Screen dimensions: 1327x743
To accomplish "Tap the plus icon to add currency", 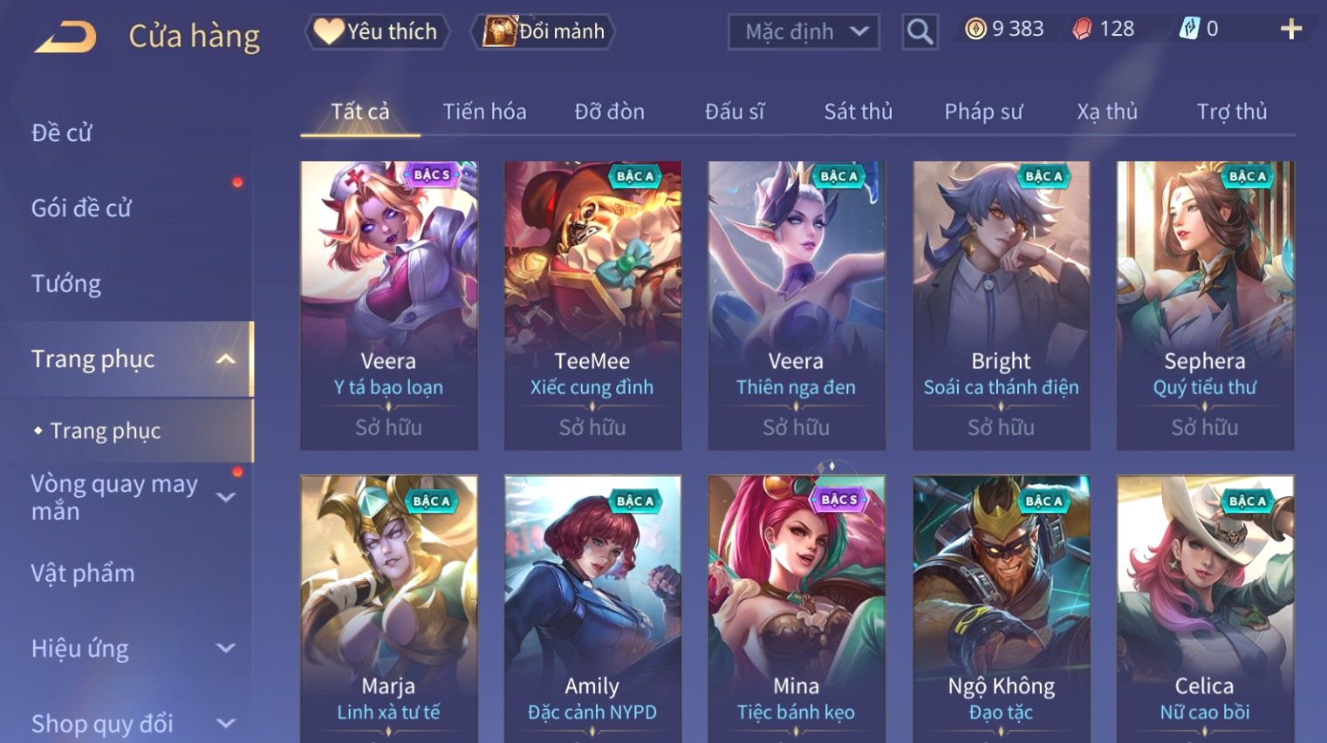I will coord(1291,30).
